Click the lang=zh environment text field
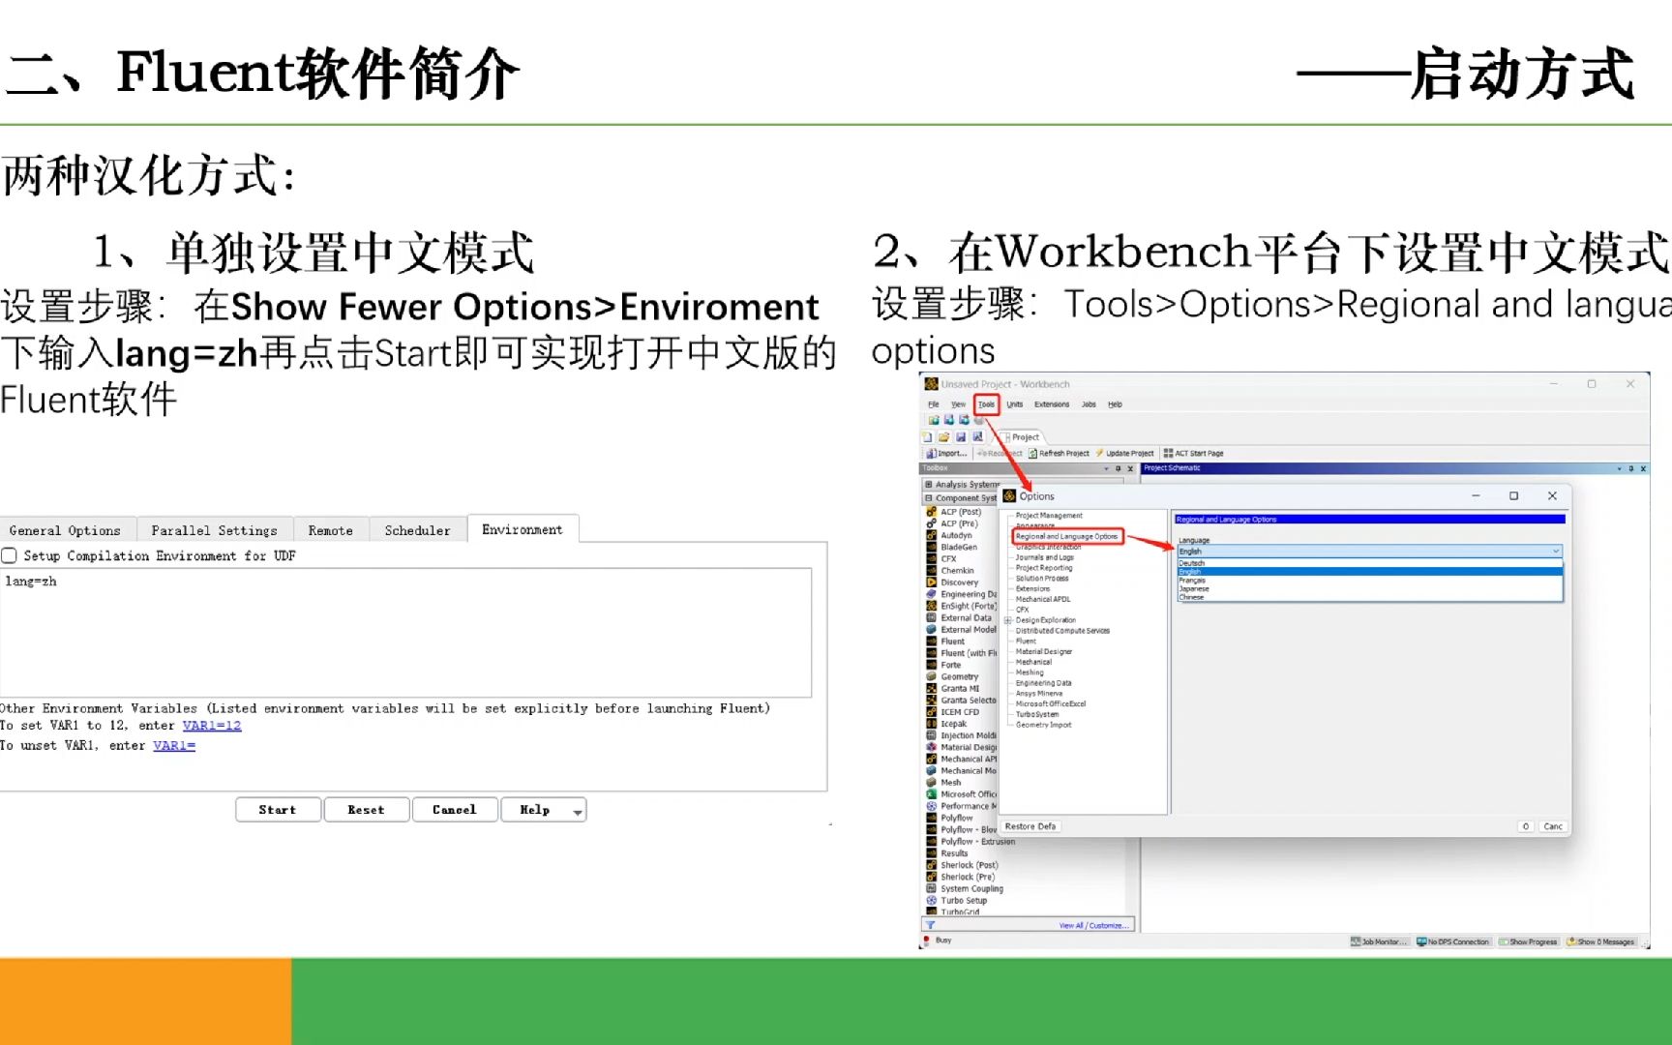This screenshot has height=1045, width=1672. (405, 633)
